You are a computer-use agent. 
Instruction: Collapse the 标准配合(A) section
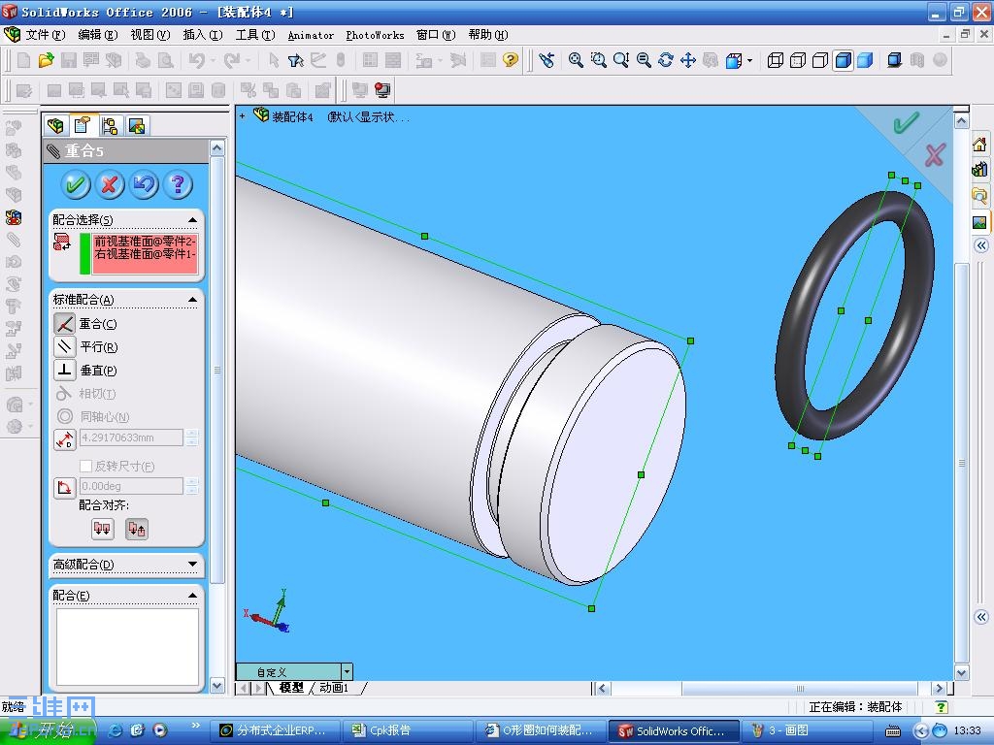click(193, 299)
